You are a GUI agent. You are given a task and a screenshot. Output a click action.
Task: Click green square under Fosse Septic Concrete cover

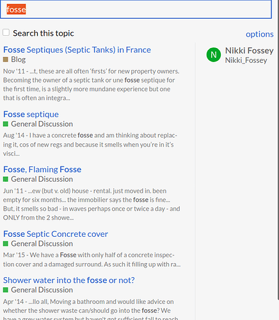tap(6, 243)
